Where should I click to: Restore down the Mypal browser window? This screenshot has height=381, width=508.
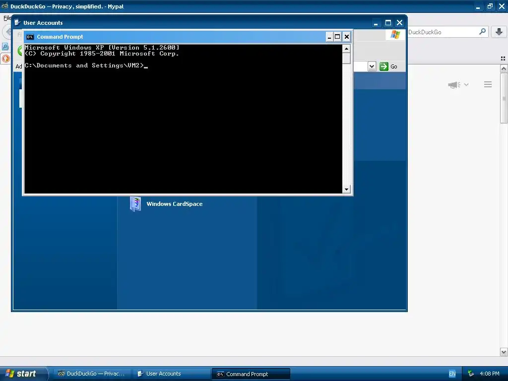[x=490, y=6]
